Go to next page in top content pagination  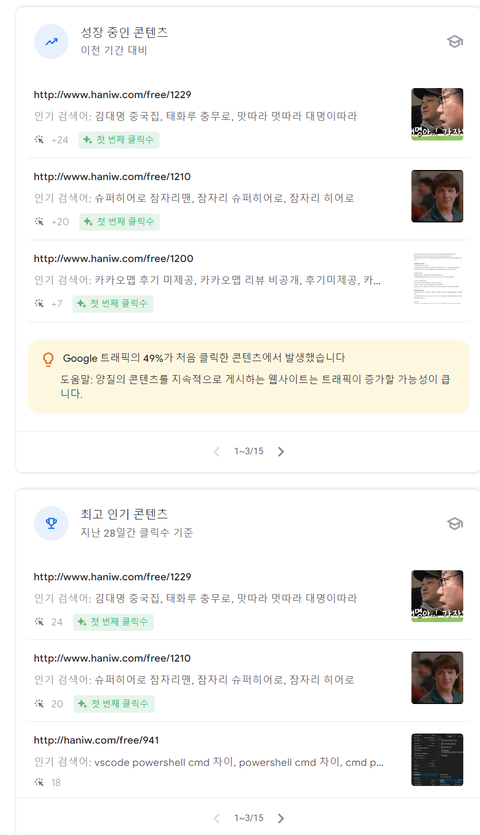281,818
